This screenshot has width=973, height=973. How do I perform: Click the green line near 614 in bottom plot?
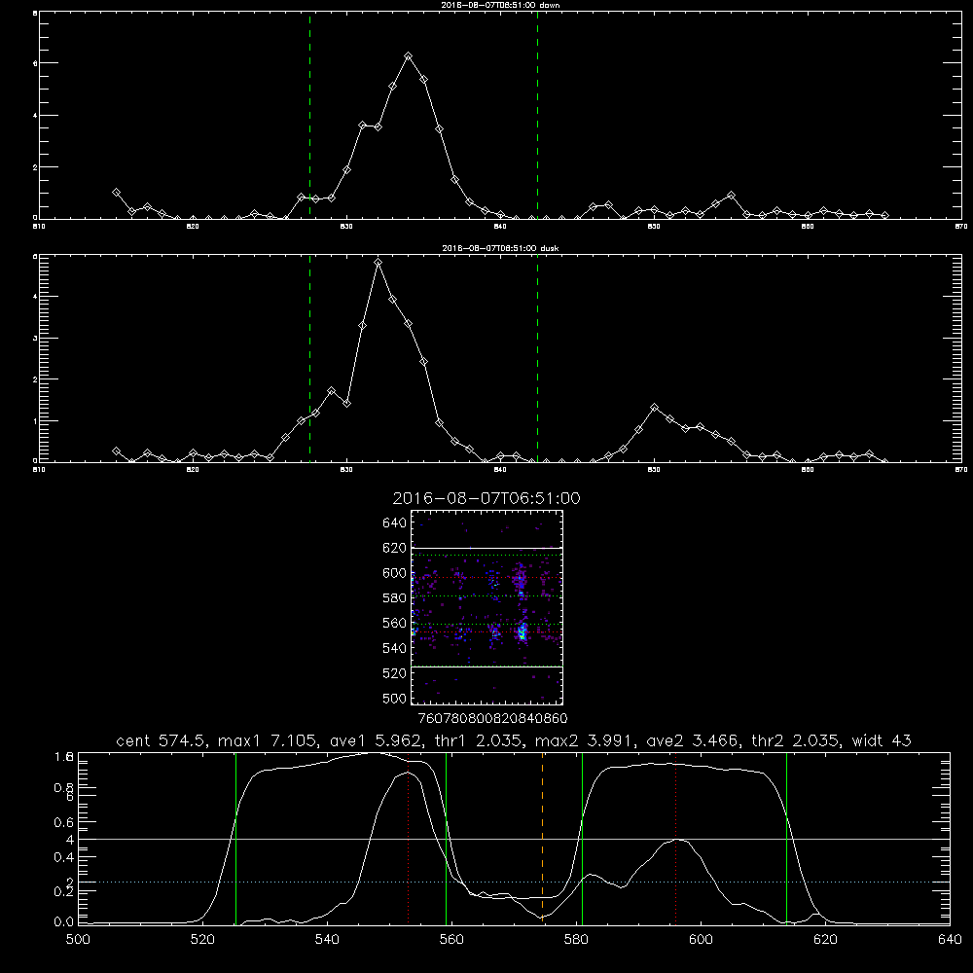(x=786, y=838)
